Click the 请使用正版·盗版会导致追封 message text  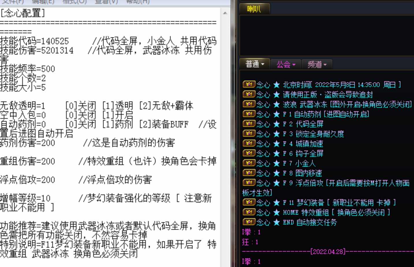tap(328, 94)
